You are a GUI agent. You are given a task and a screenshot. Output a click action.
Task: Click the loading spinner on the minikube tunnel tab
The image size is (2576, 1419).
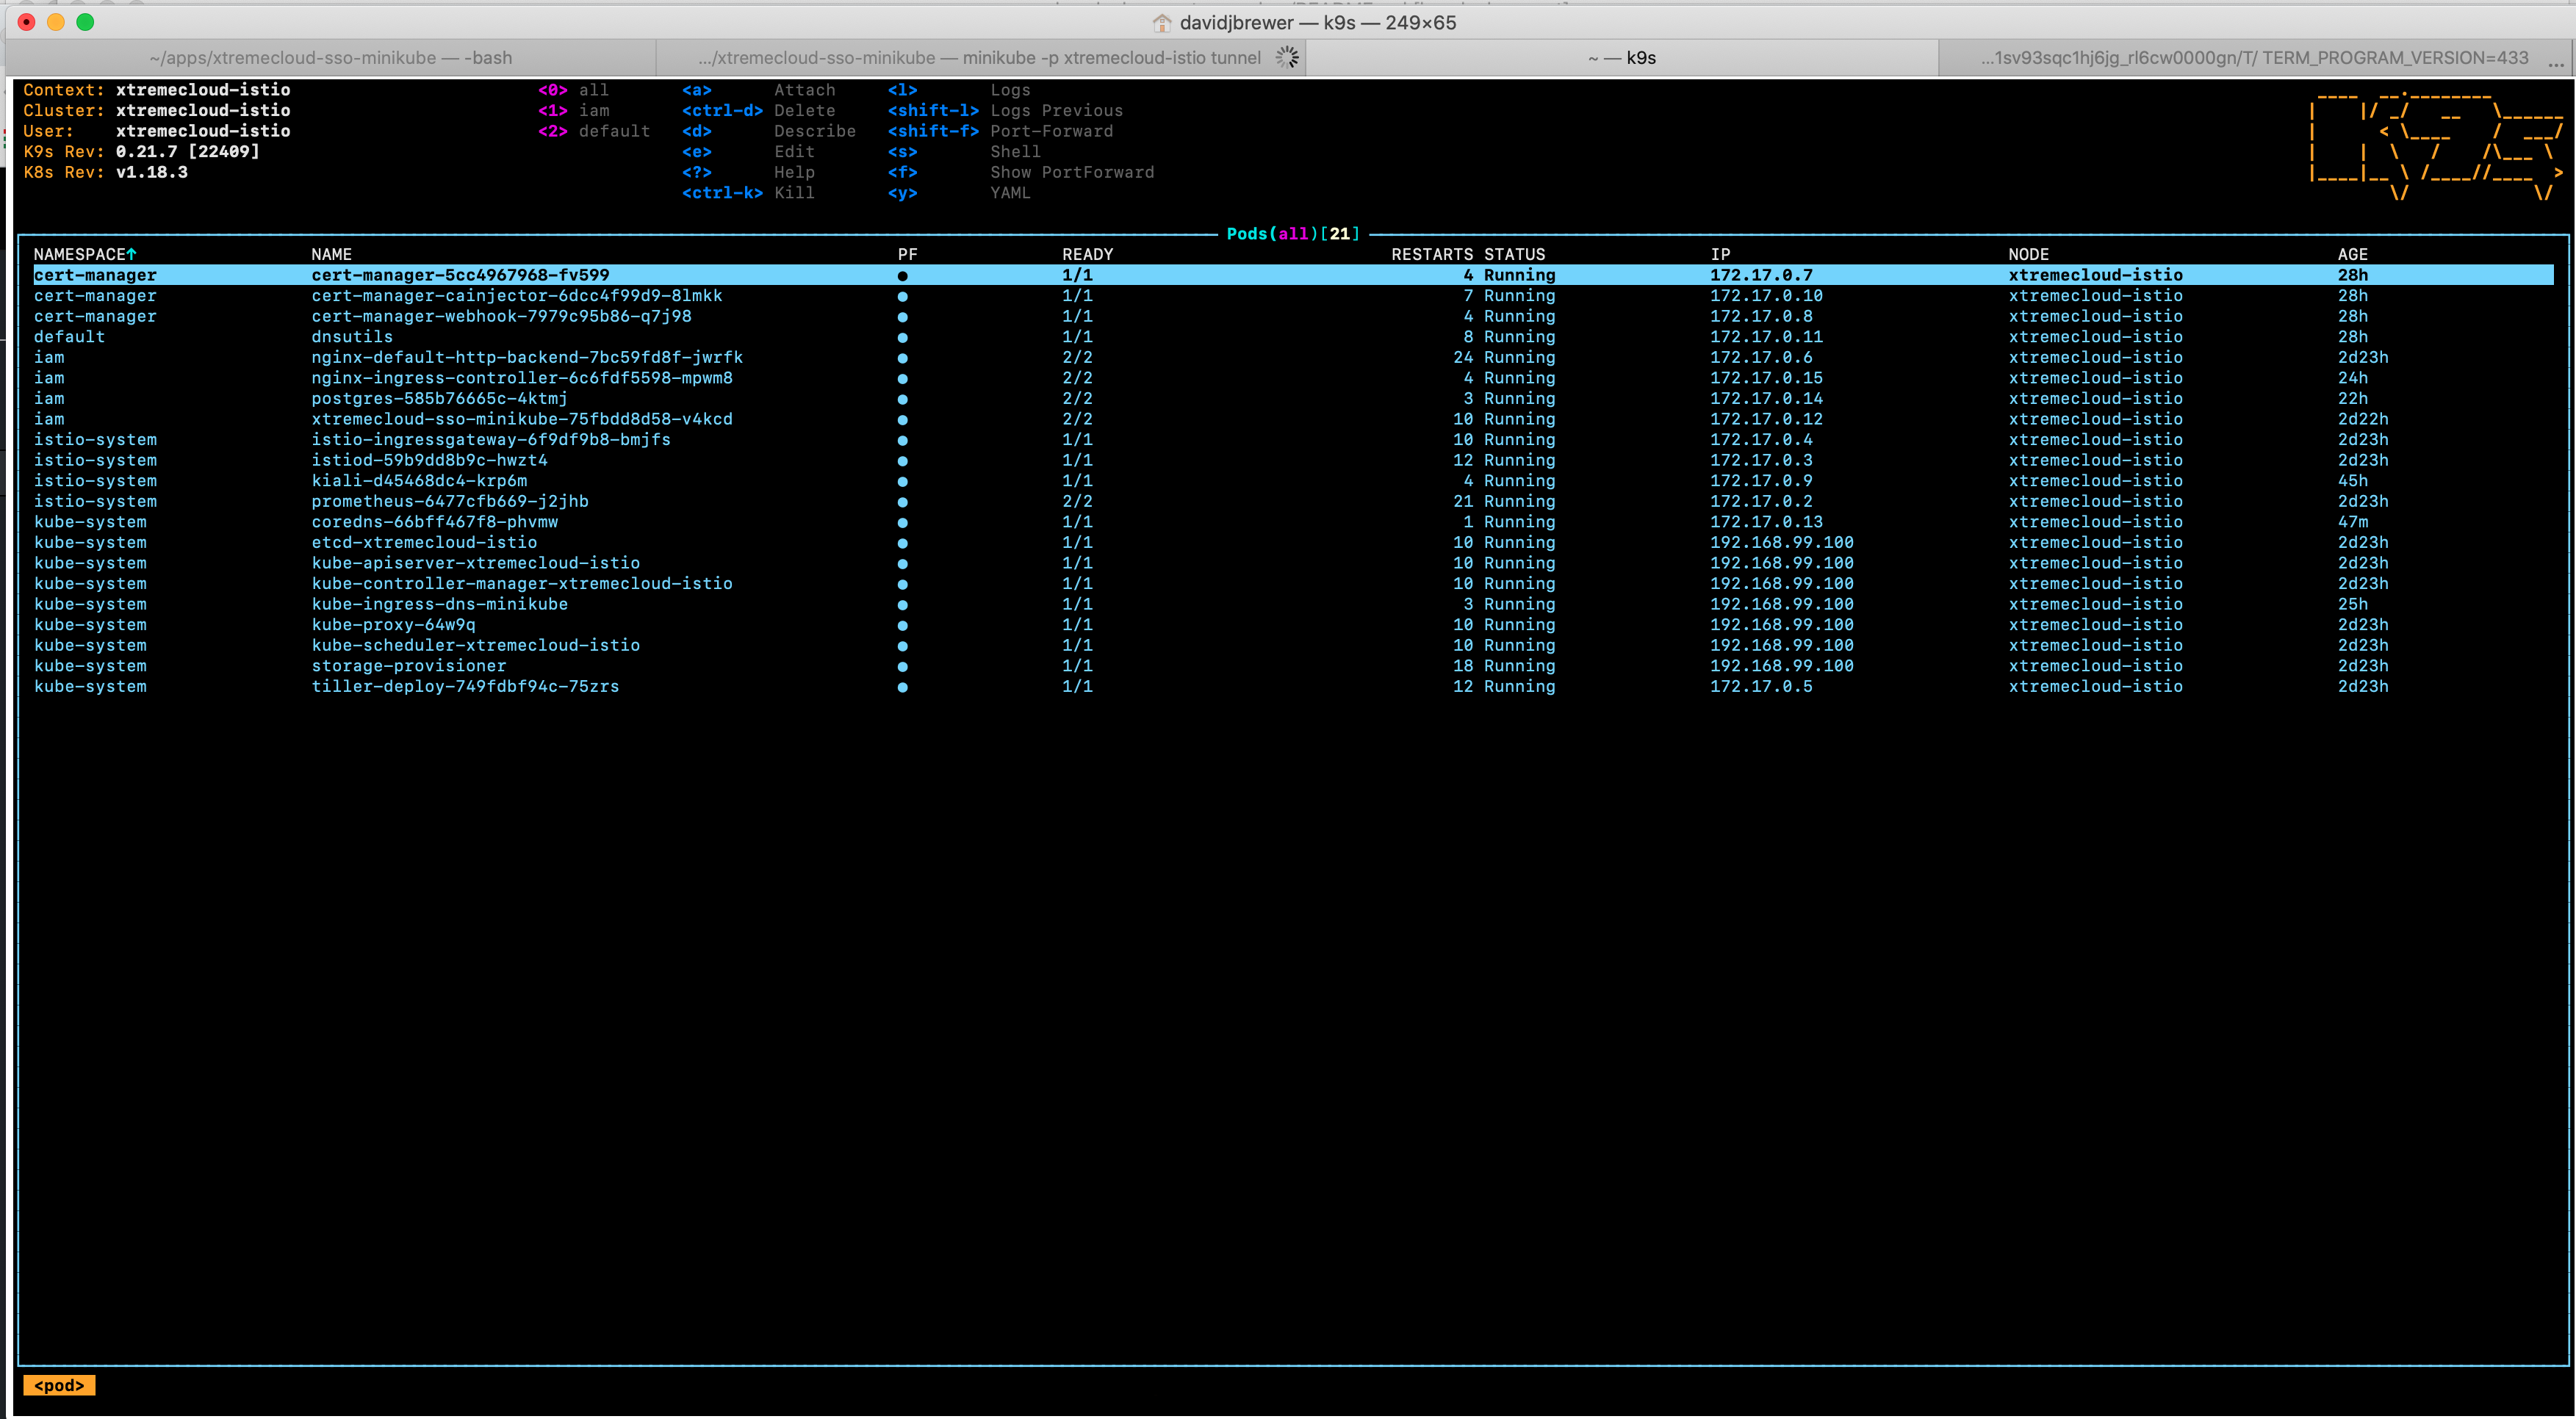(1287, 58)
